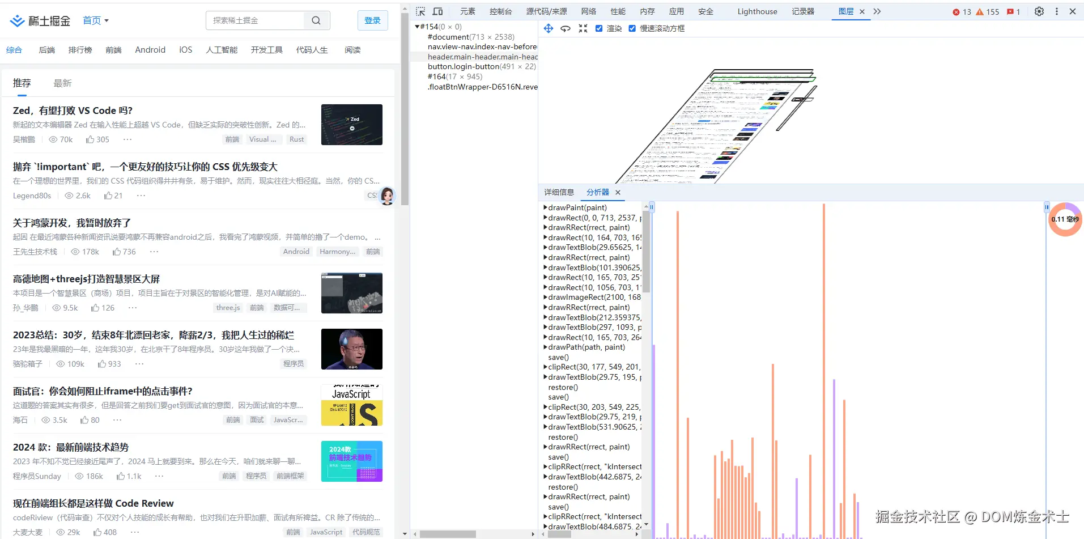Click the 0.11 毫秒 timing donut chart

[1065, 219]
